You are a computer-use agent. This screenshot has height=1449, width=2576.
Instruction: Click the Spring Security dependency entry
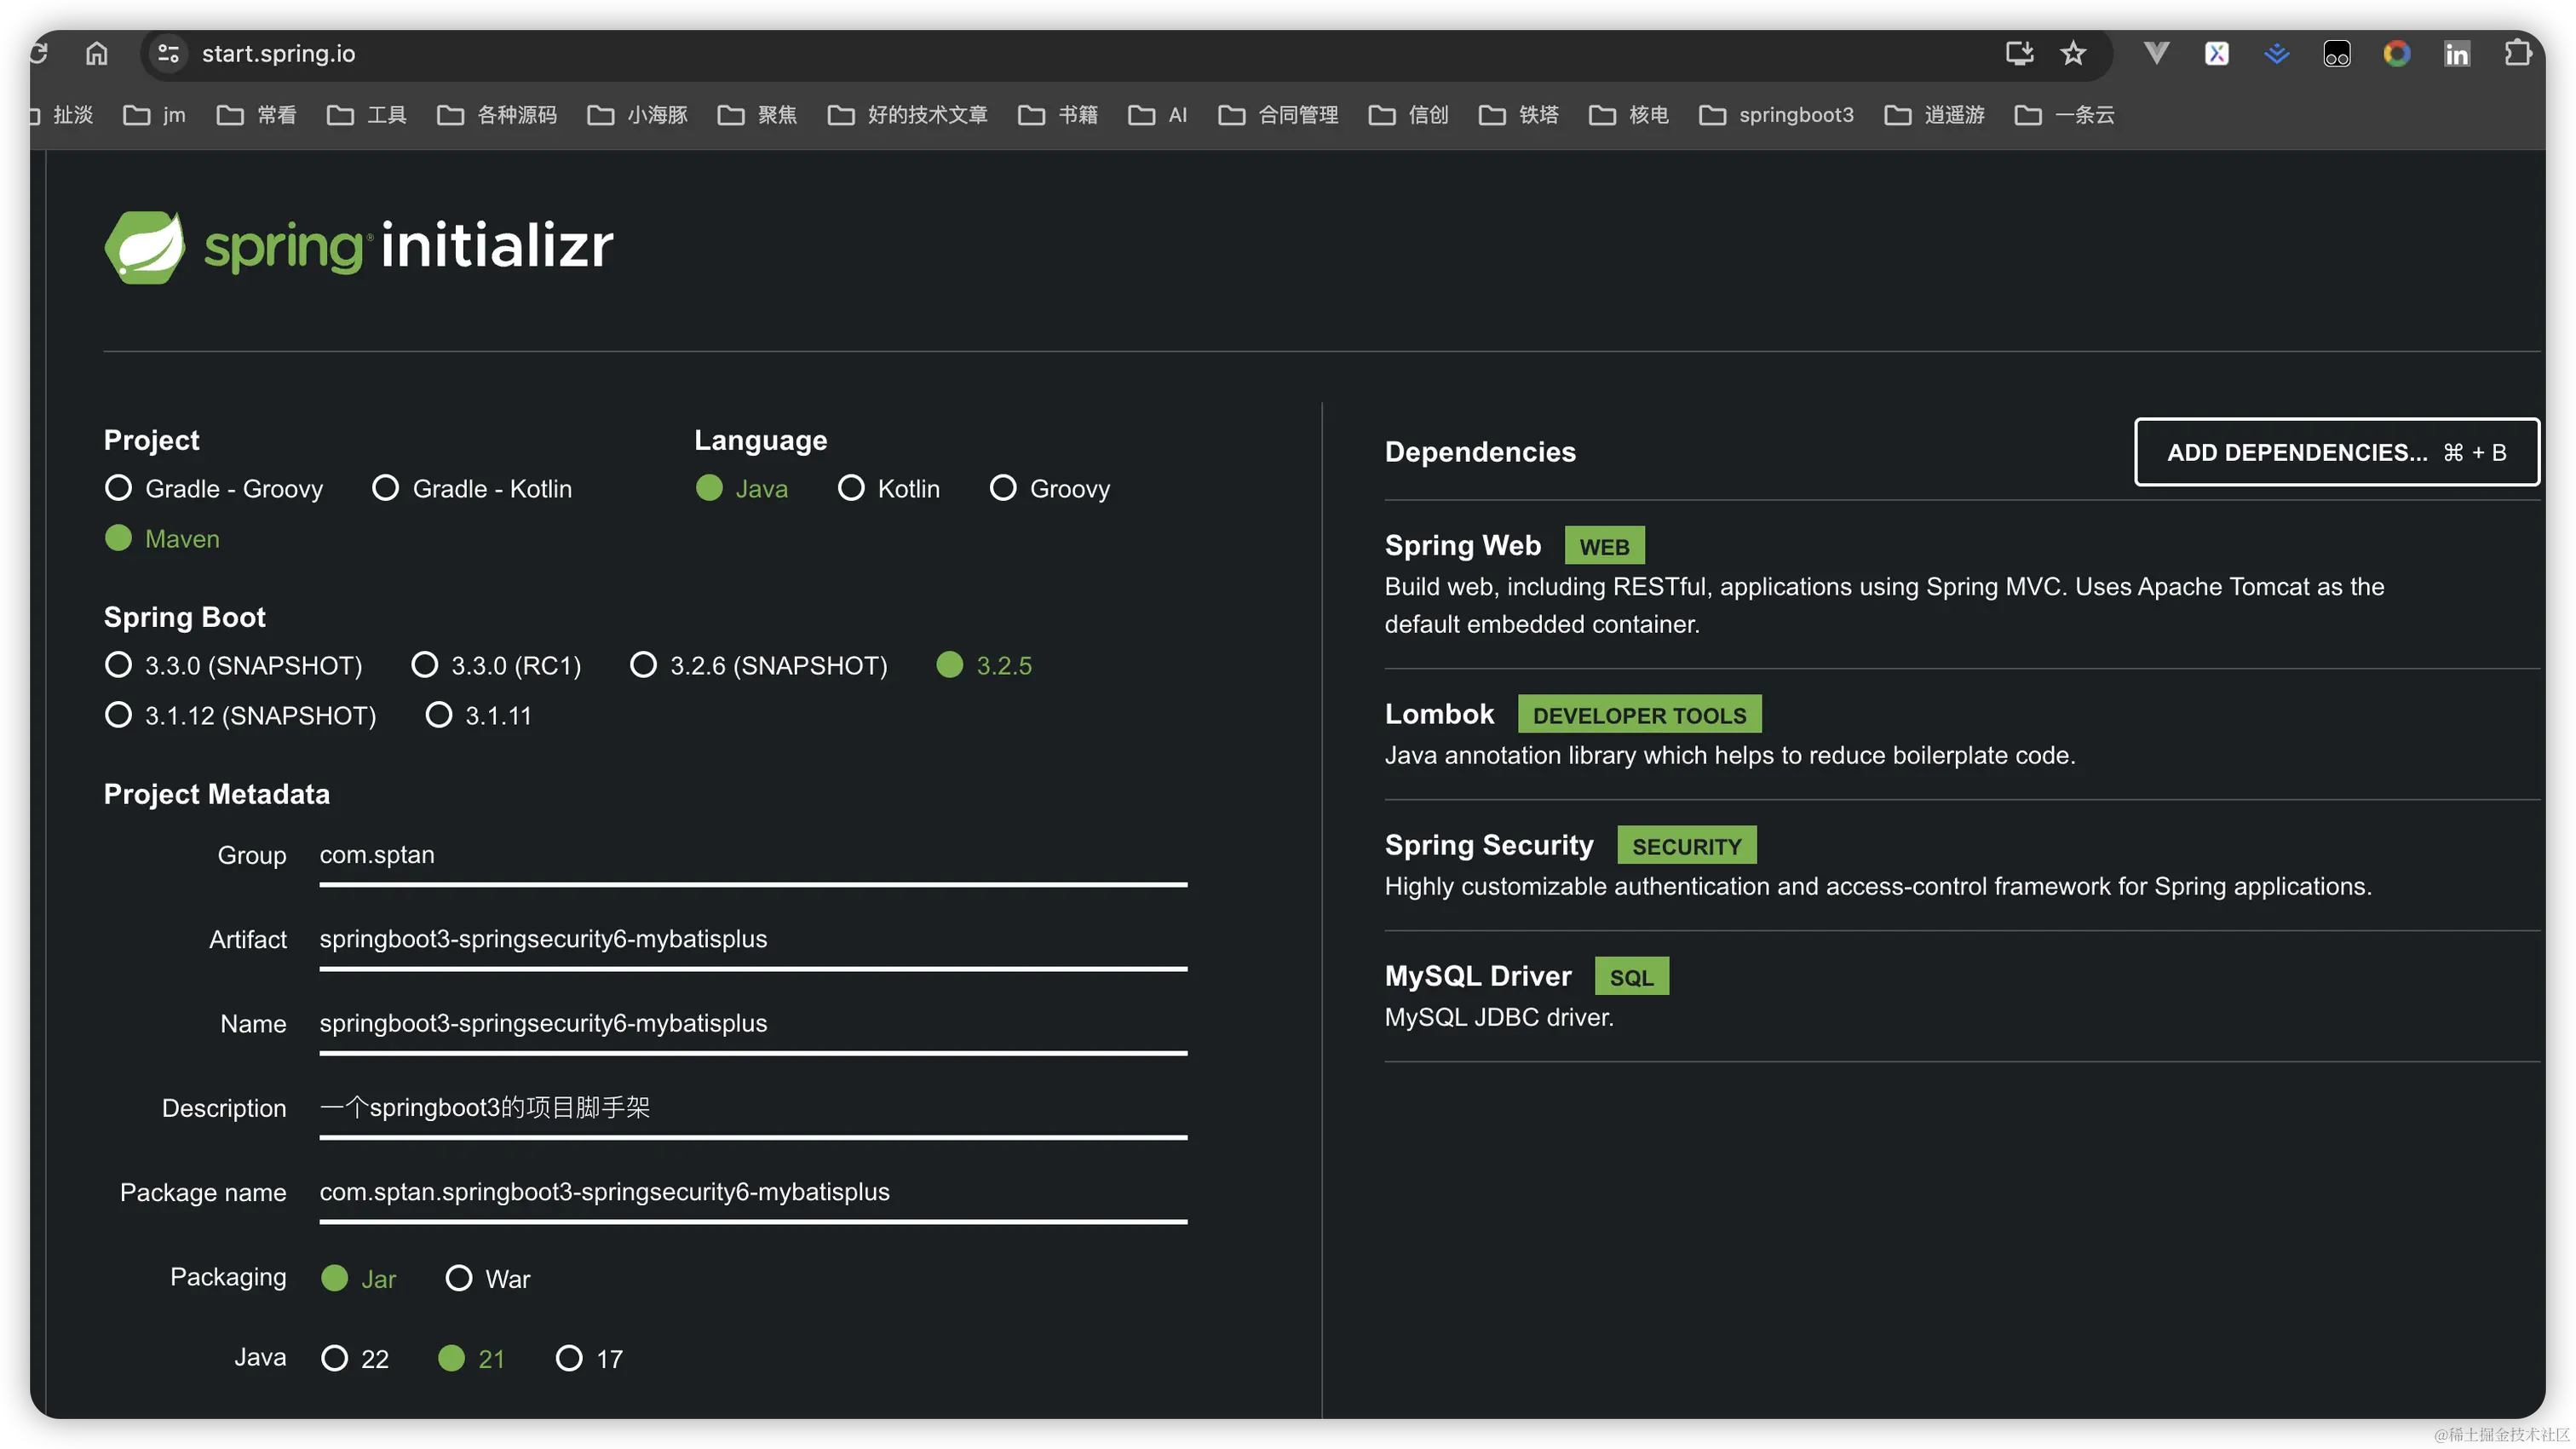(1962, 864)
